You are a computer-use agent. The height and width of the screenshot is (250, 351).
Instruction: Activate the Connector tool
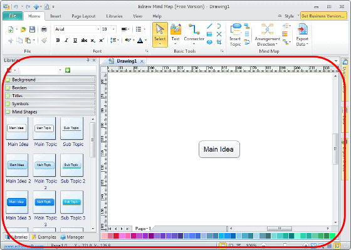(194, 34)
